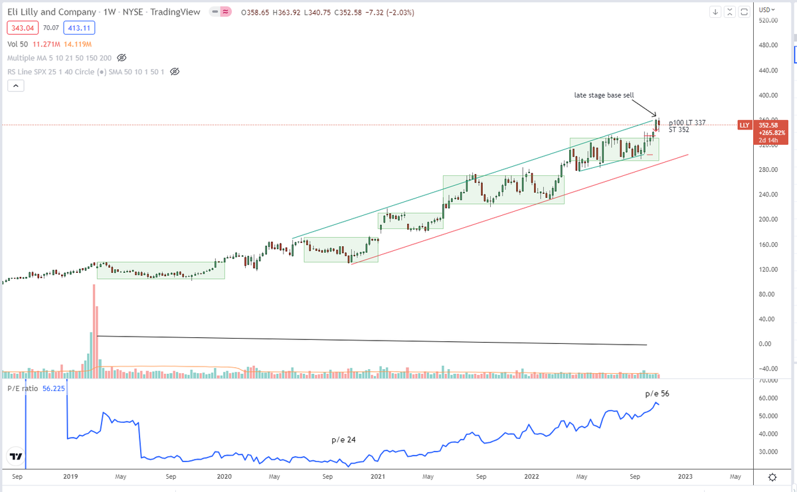The width and height of the screenshot is (797, 492).
Task: Click the 0.00 price axis label
Action: click(x=765, y=344)
